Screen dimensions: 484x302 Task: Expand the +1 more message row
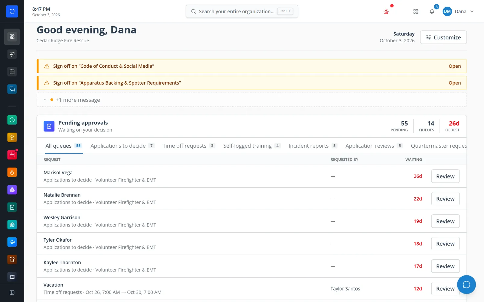click(252, 100)
